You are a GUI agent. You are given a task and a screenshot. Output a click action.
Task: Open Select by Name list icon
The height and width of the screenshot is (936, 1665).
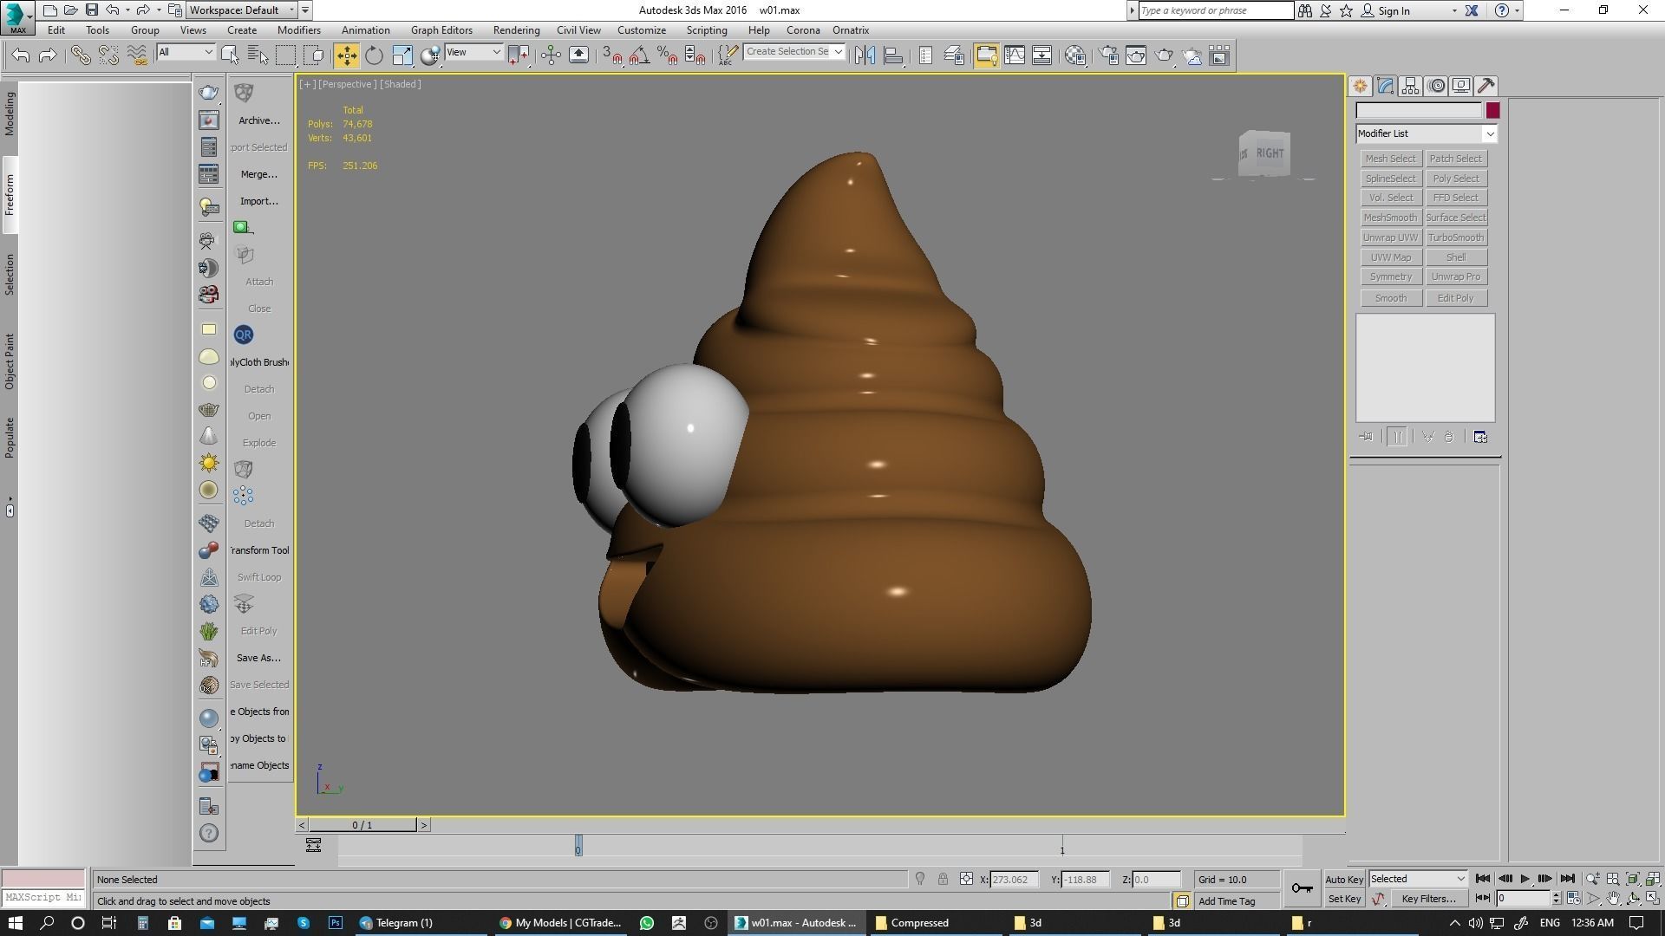[x=258, y=55]
